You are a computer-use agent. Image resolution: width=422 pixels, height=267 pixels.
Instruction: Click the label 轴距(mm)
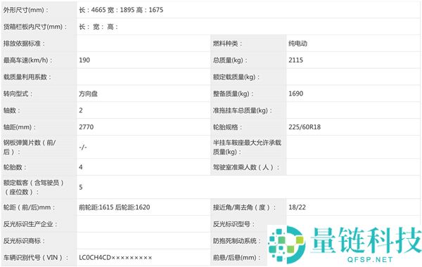coord(20,127)
